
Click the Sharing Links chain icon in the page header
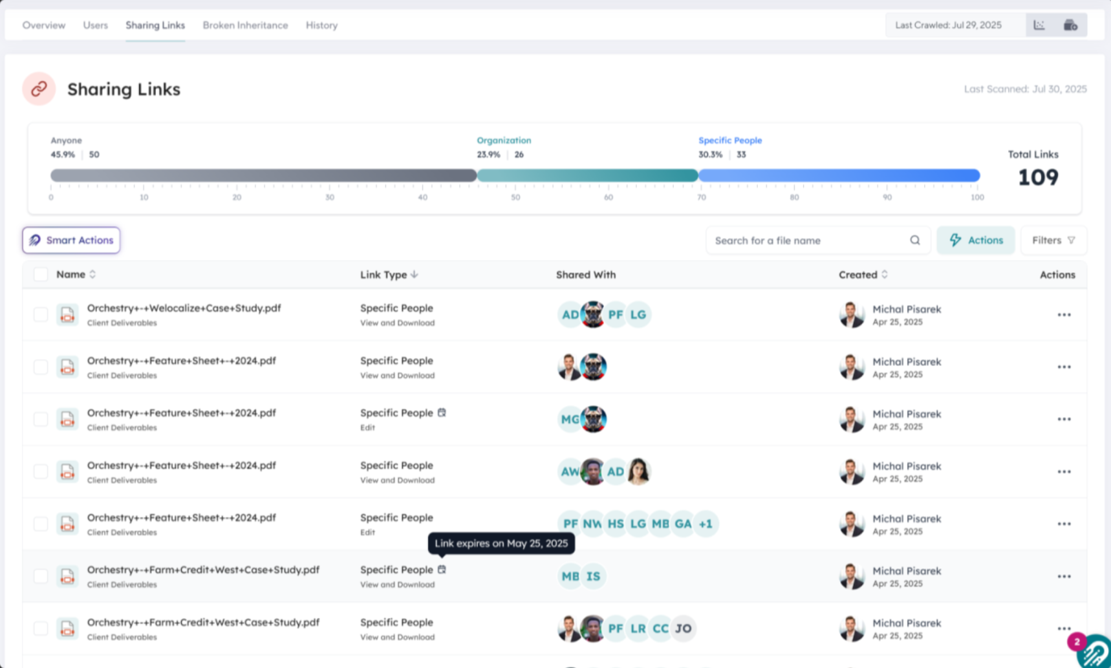pos(38,89)
